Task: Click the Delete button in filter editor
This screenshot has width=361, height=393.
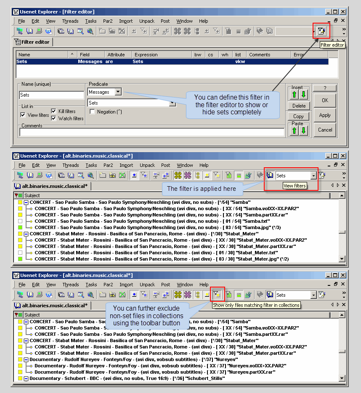Action: coord(299,106)
